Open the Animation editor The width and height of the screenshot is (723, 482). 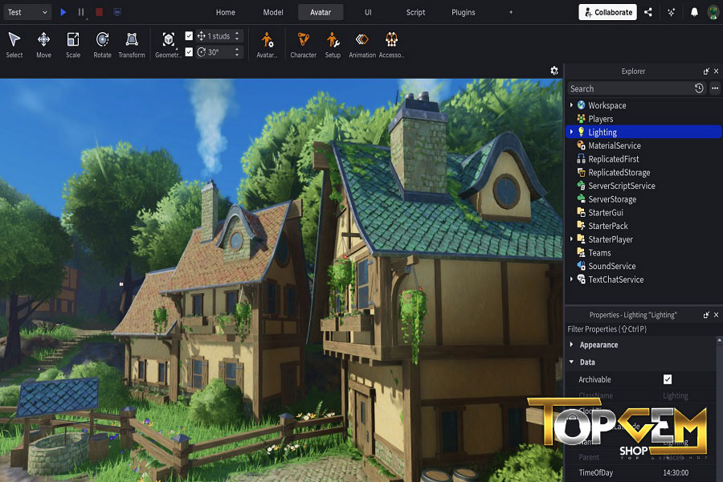click(362, 43)
